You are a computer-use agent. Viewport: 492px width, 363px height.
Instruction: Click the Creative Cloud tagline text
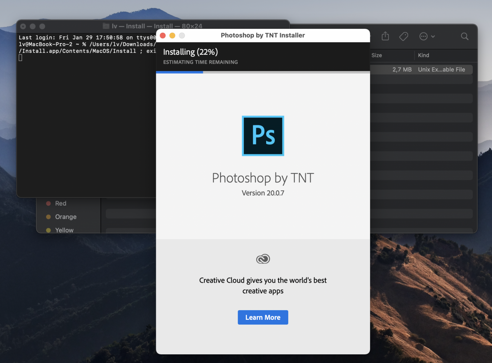[263, 285]
